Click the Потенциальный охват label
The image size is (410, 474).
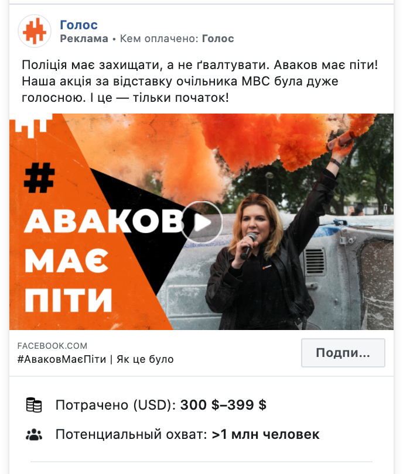[x=131, y=434]
